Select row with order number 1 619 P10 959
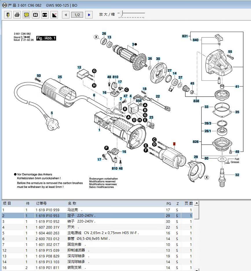This screenshot has width=251, height=271. (97, 210)
